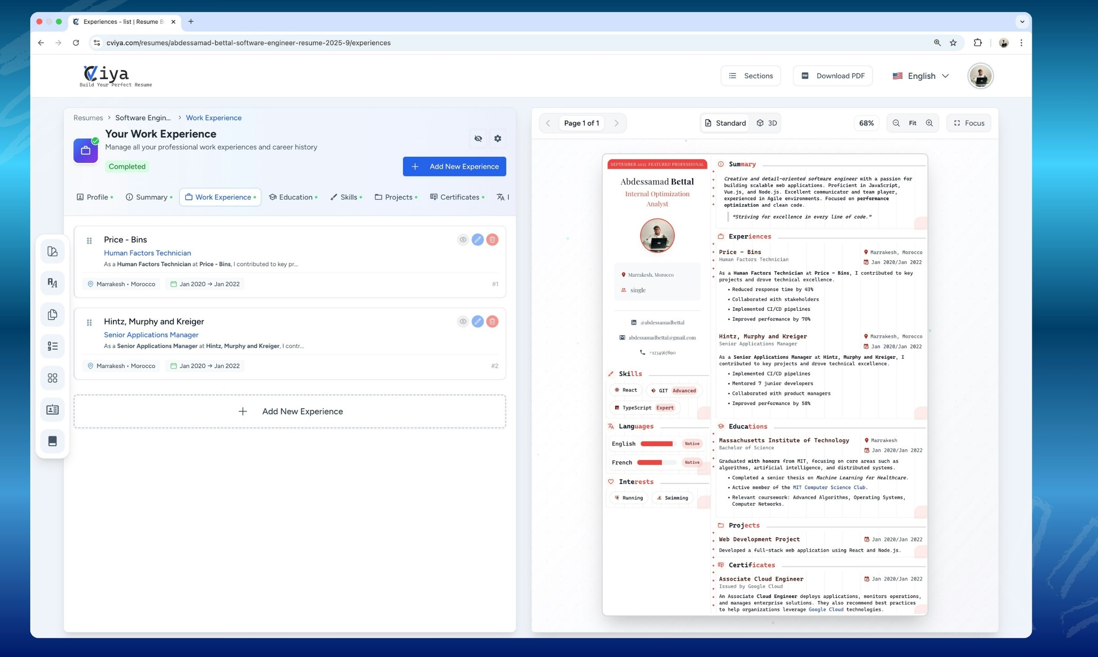The height and width of the screenshot is (657, 1098).
Task: Click the grid layout icon in sidebar
Action: click(x=52, y=378)
